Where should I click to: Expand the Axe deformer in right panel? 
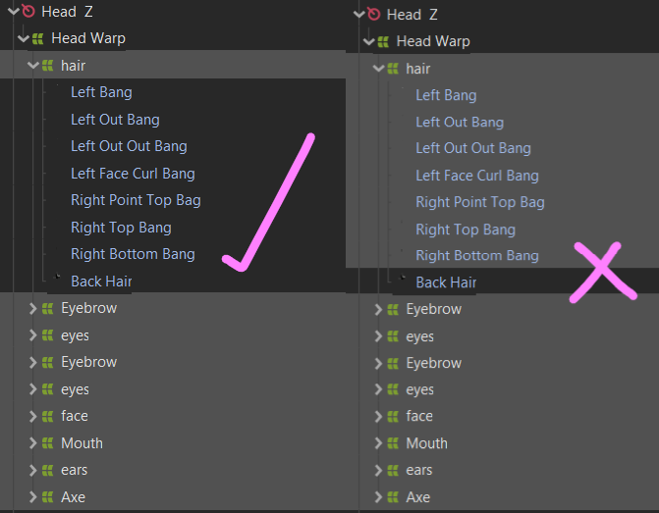[x=378, y=497]
